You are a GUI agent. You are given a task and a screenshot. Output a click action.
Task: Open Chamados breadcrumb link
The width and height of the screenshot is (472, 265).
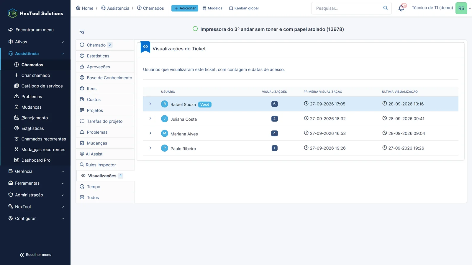tap(150, 8)
